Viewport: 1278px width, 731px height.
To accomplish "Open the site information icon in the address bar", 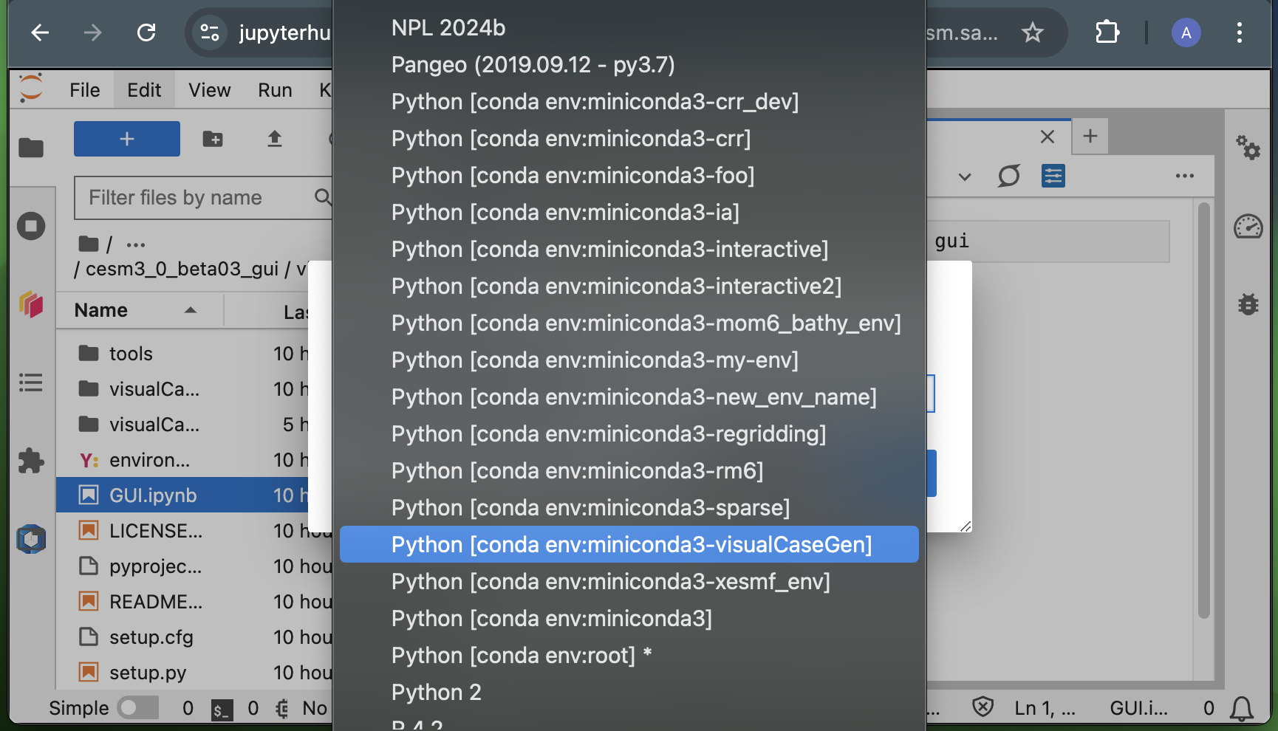I will point(210,32).
